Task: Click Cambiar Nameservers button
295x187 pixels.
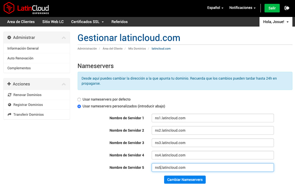Action: pos(185,180)
